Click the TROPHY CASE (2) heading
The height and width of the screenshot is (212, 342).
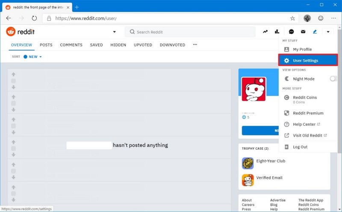point(255,148)
